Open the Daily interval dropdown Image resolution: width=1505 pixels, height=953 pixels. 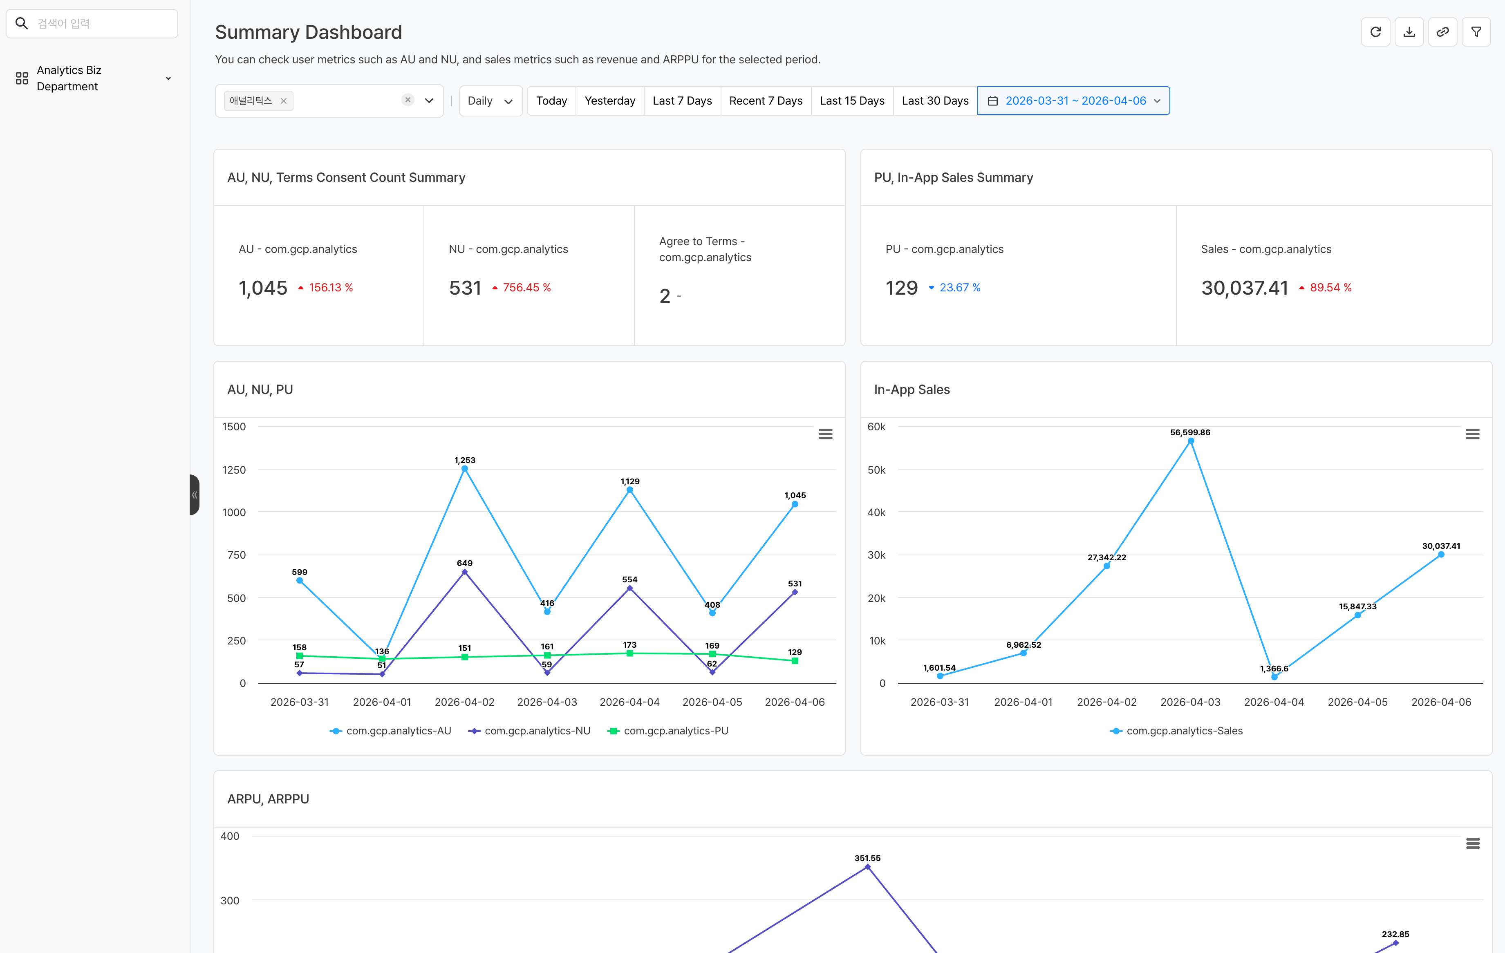tap(490, 101)
